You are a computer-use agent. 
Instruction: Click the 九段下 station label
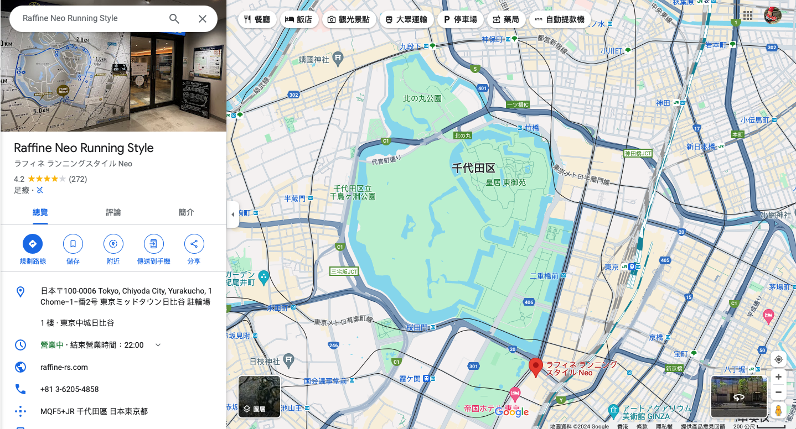[x=411, y=47]
